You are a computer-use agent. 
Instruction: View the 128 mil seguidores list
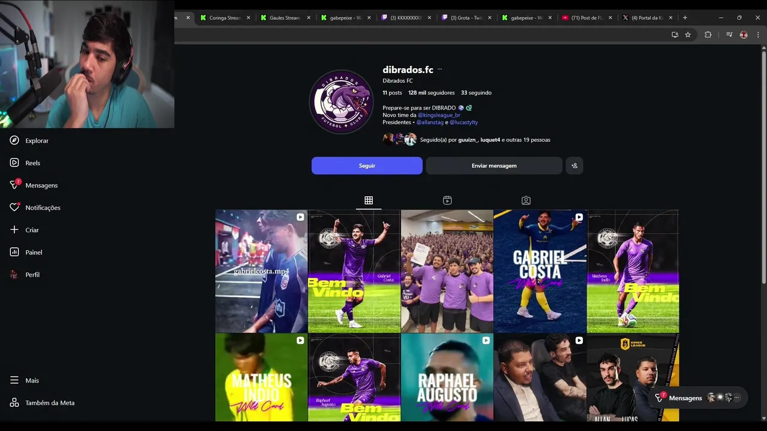coord(431,93)
